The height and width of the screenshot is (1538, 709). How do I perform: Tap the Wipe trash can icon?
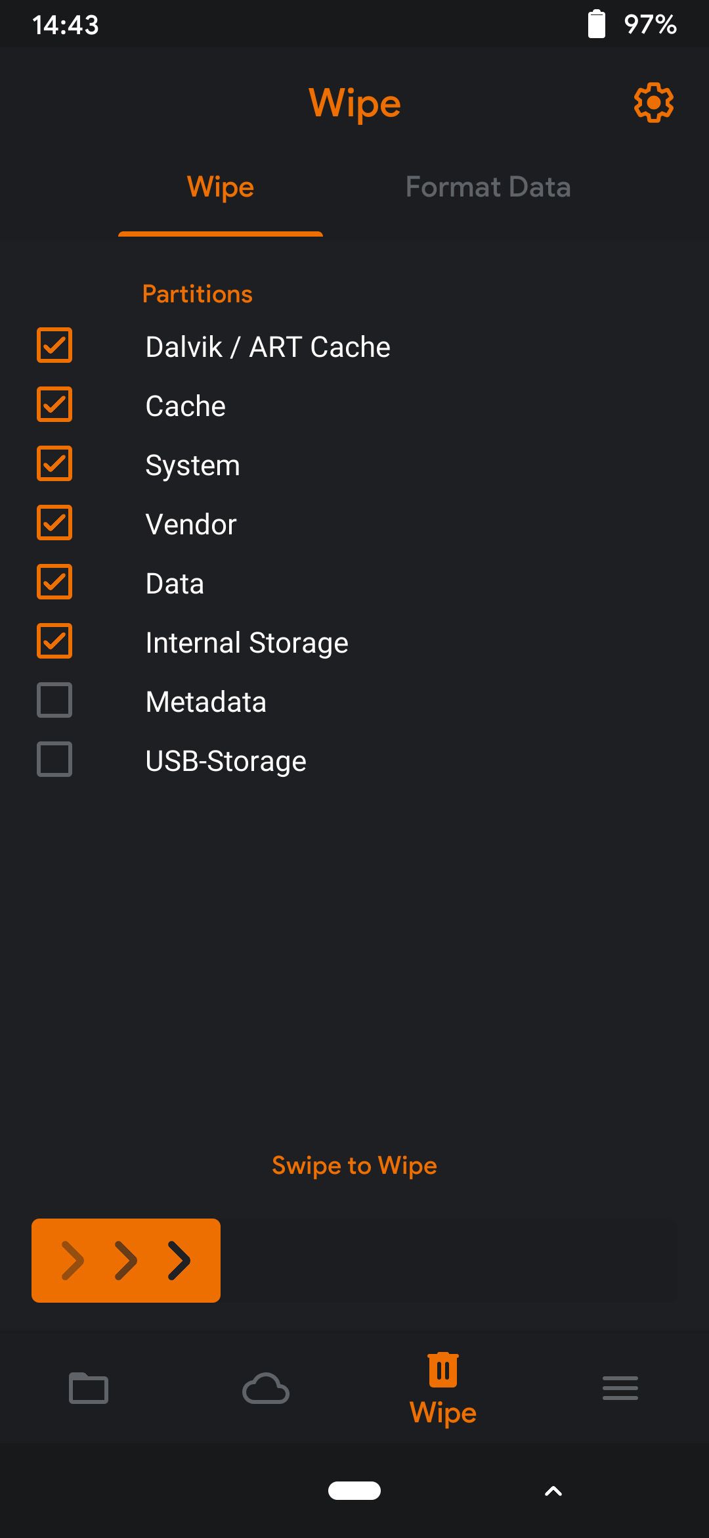pyautogui.click(x=443, y=1371)
